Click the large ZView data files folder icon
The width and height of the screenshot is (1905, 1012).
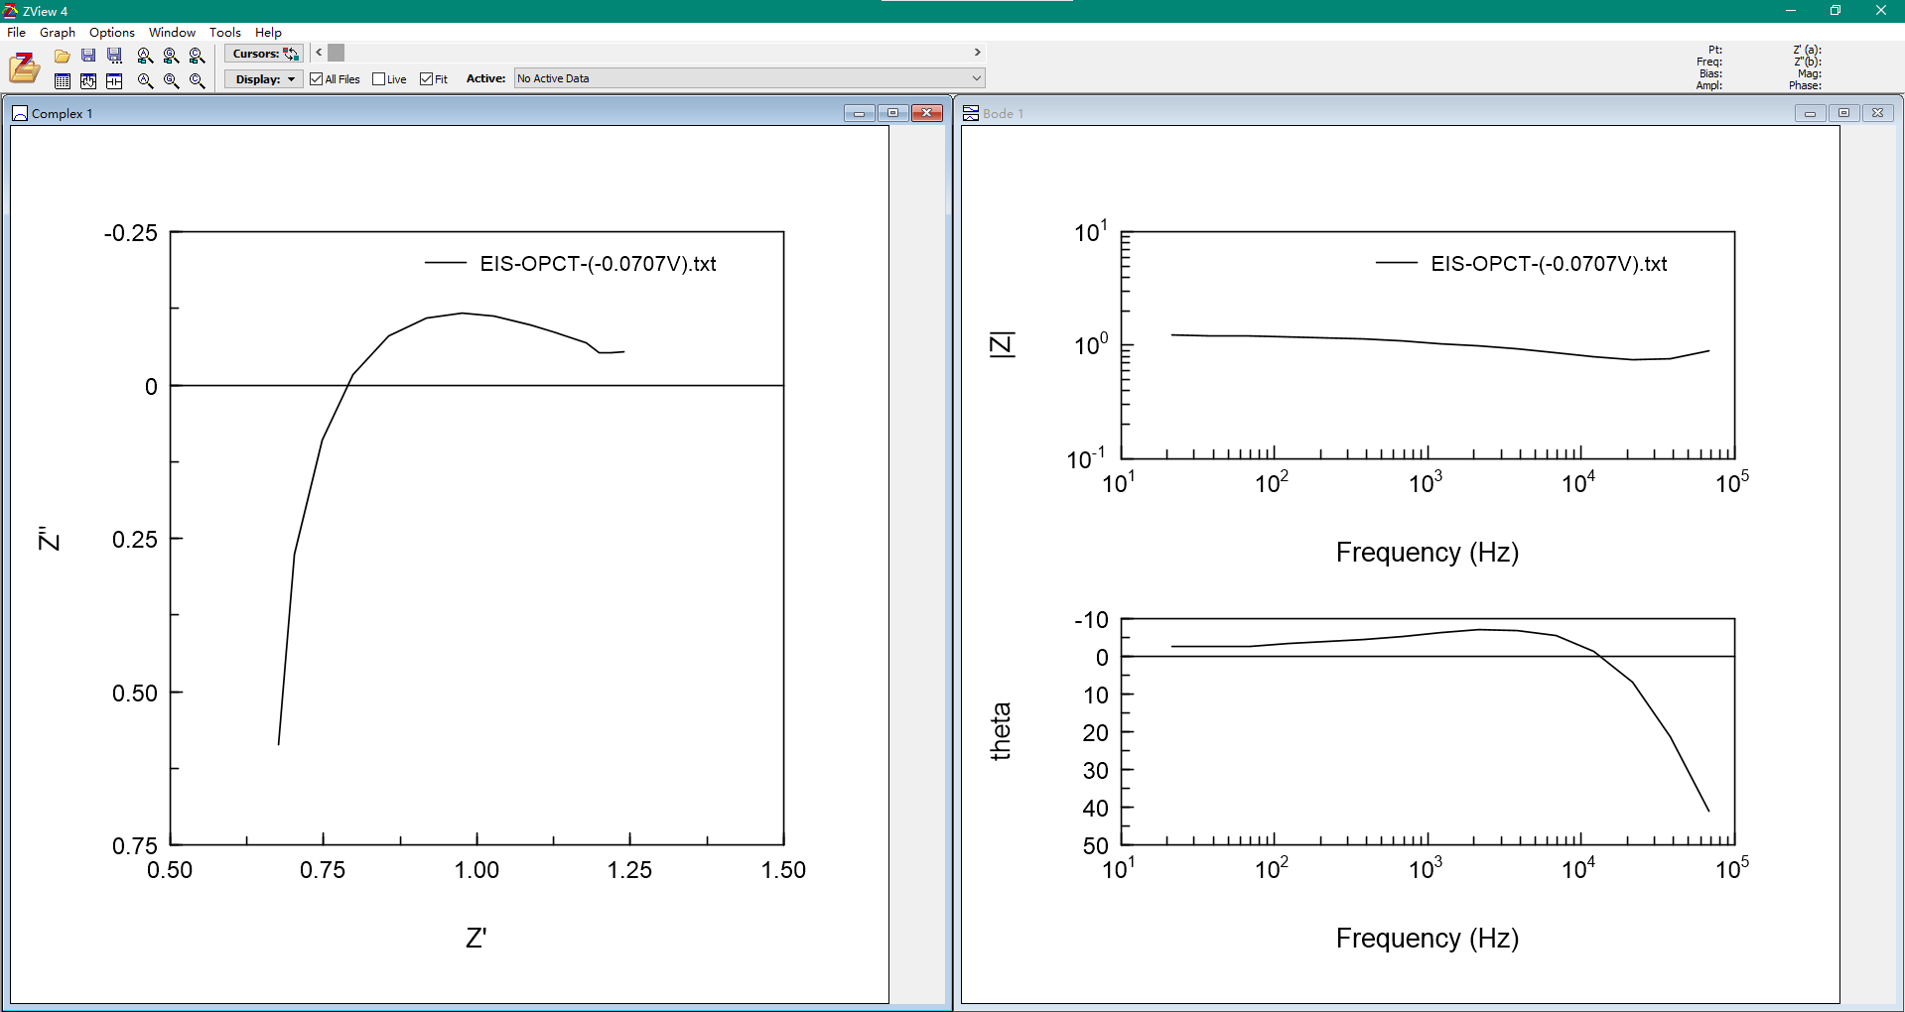coord(25,67)
